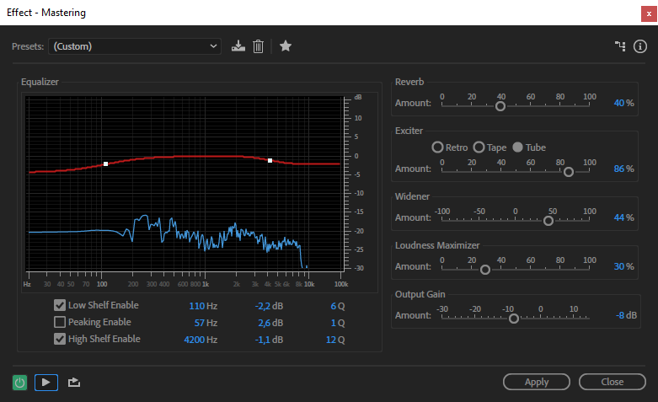Select the Tube exciter mode
Image resolution: width=658 pixels, height=402 pixels.
[x=518, y=147]
